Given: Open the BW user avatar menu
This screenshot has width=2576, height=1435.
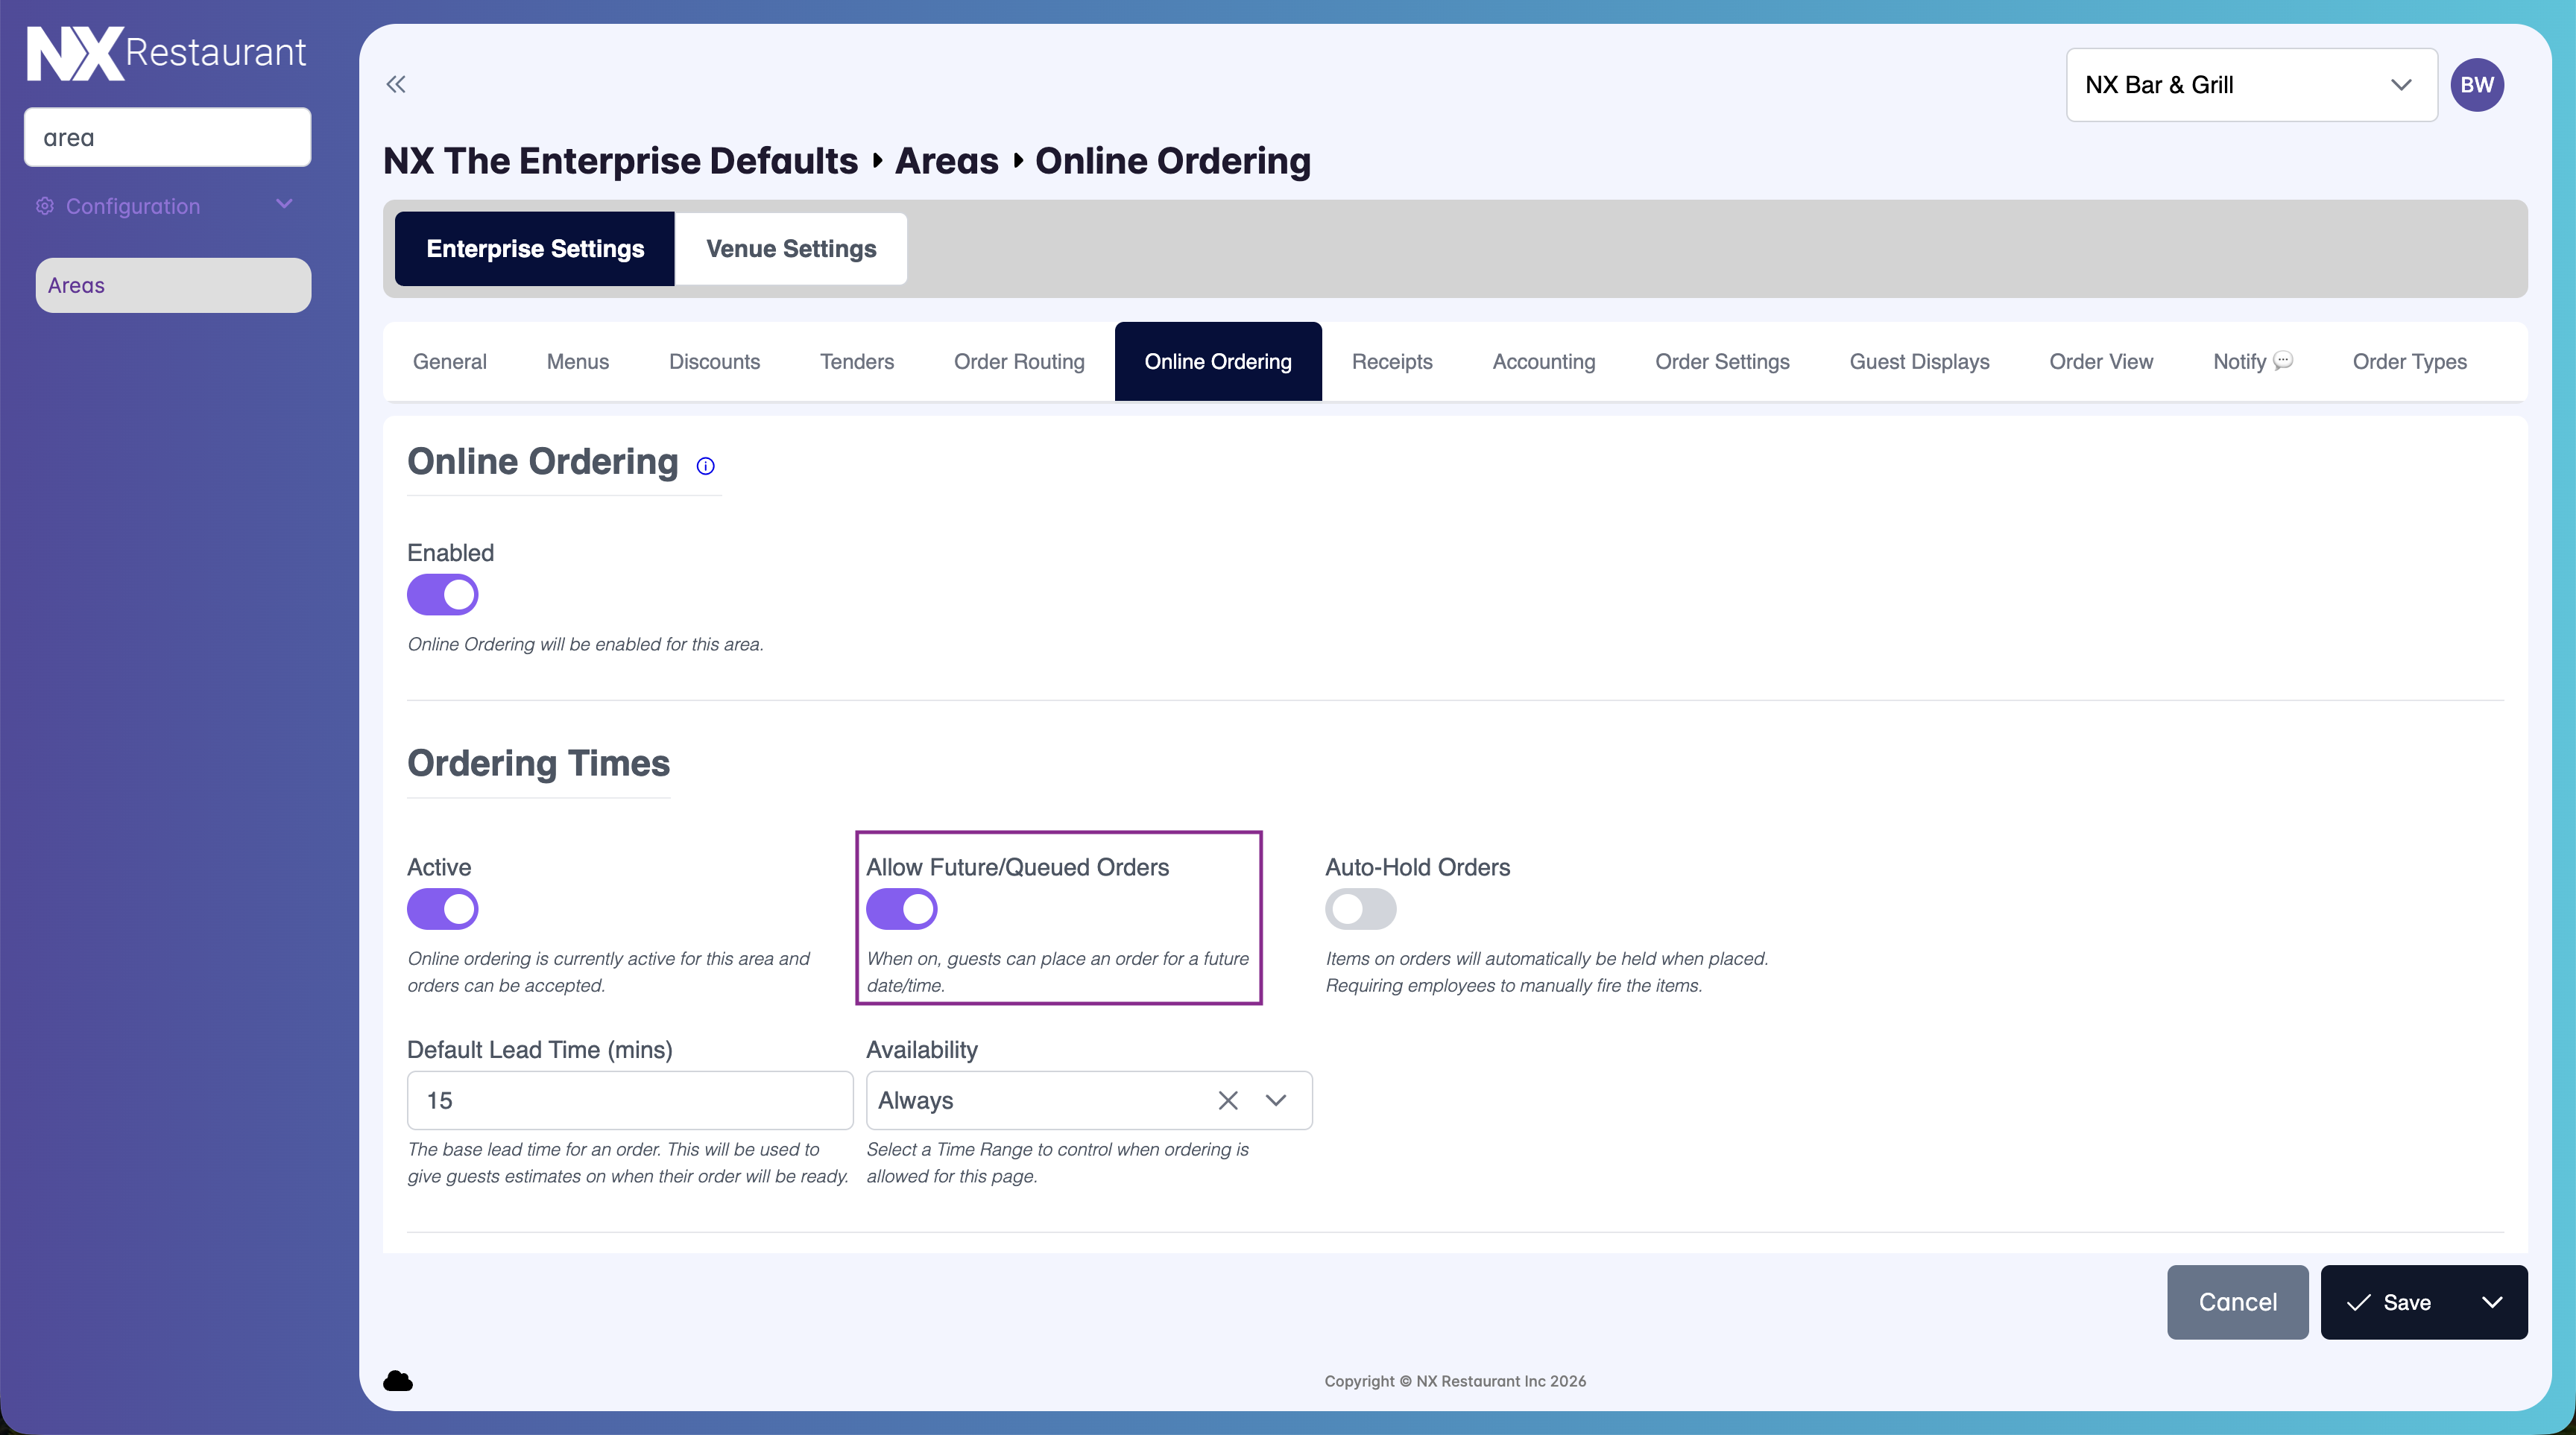Looking at the screenshot, I should pos(2476,85).
